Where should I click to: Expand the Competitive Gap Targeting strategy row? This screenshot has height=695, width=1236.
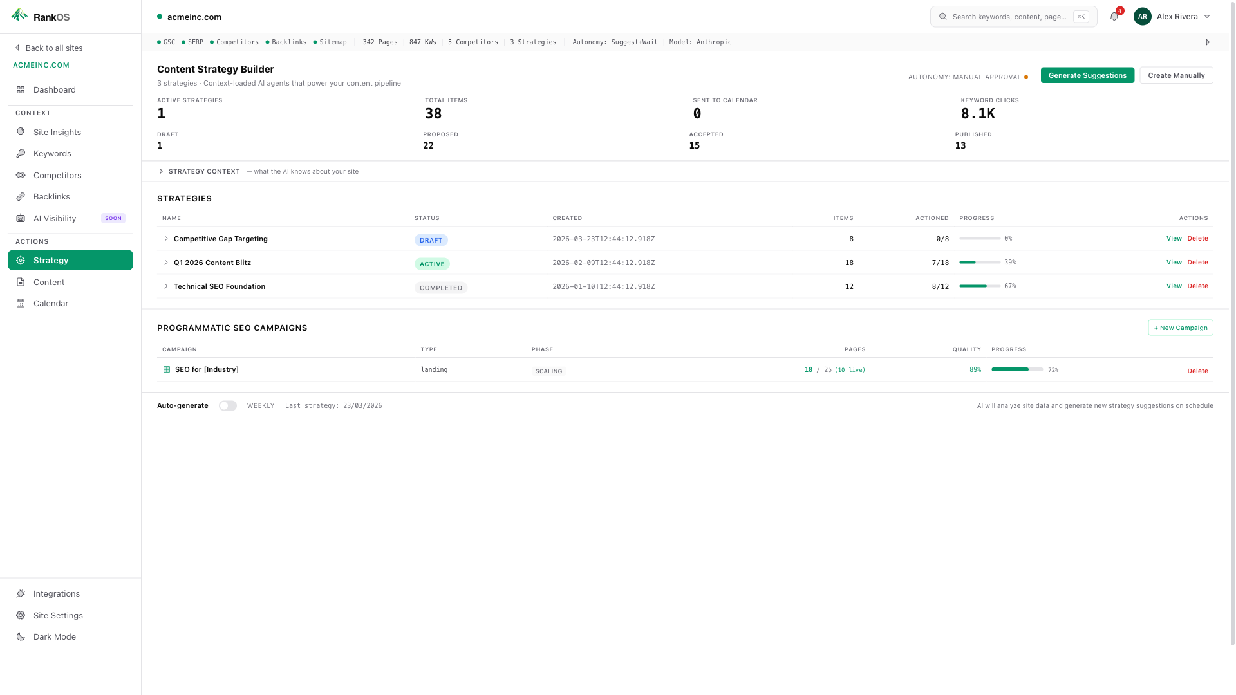(165, 239)
